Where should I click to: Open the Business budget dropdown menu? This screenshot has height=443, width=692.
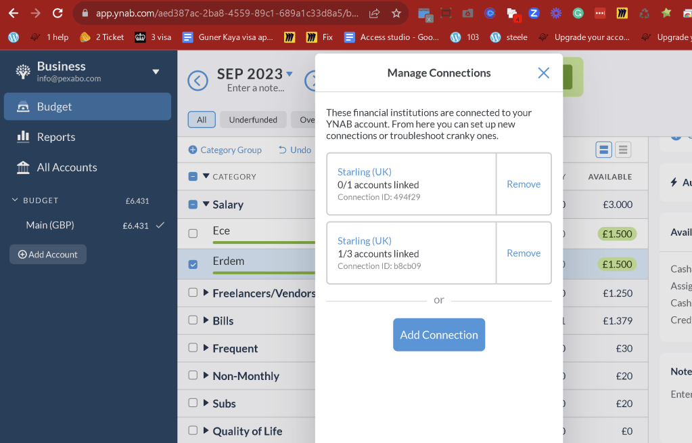pyautogui.click(x=156, y=72)
